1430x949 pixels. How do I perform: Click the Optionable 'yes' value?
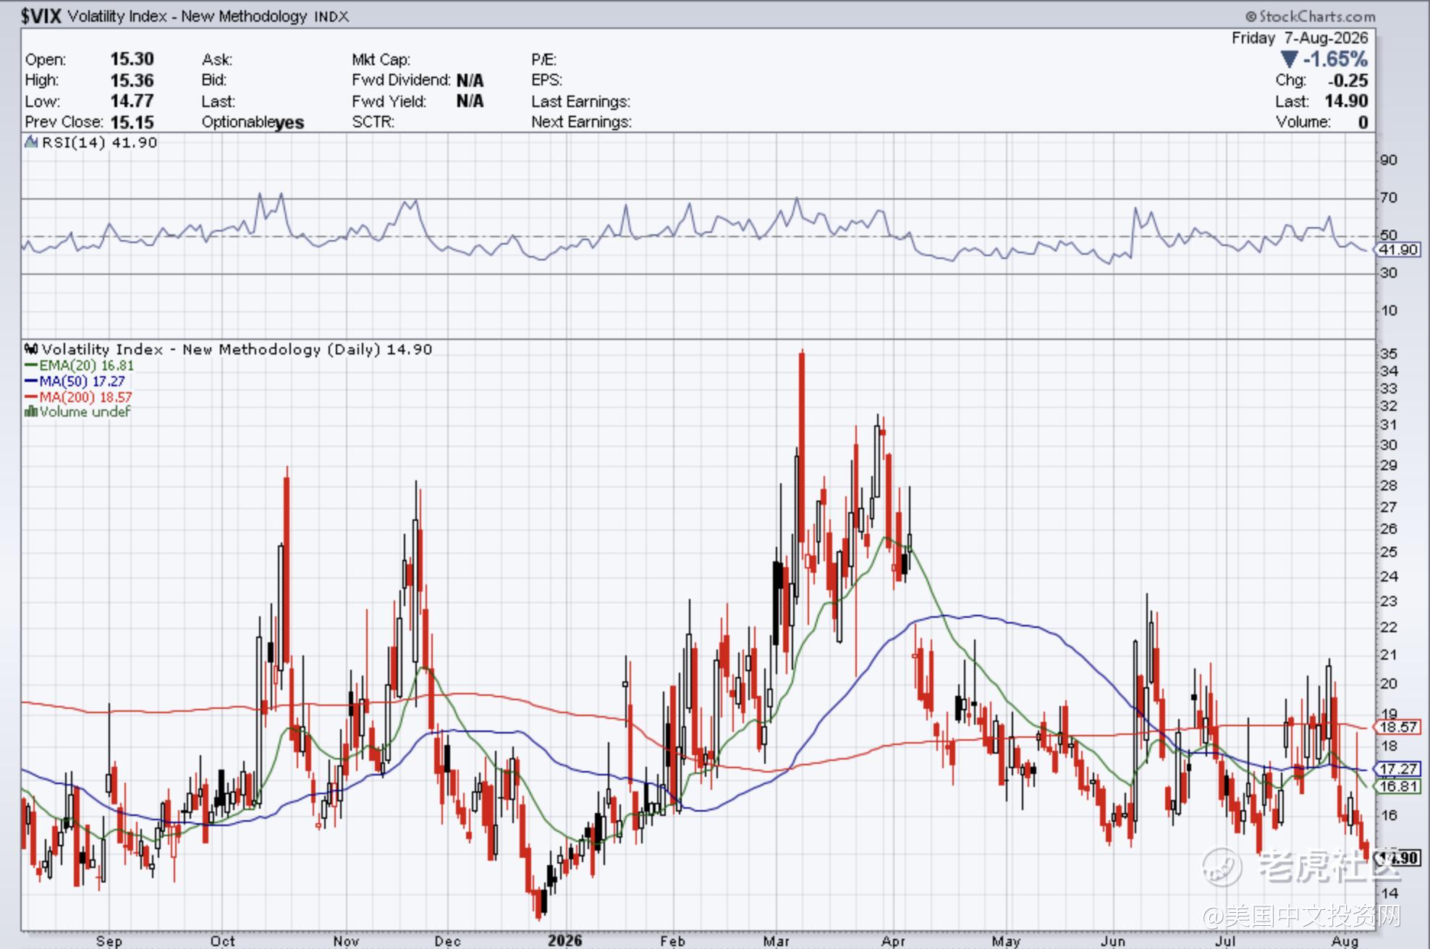coord(289,123)
